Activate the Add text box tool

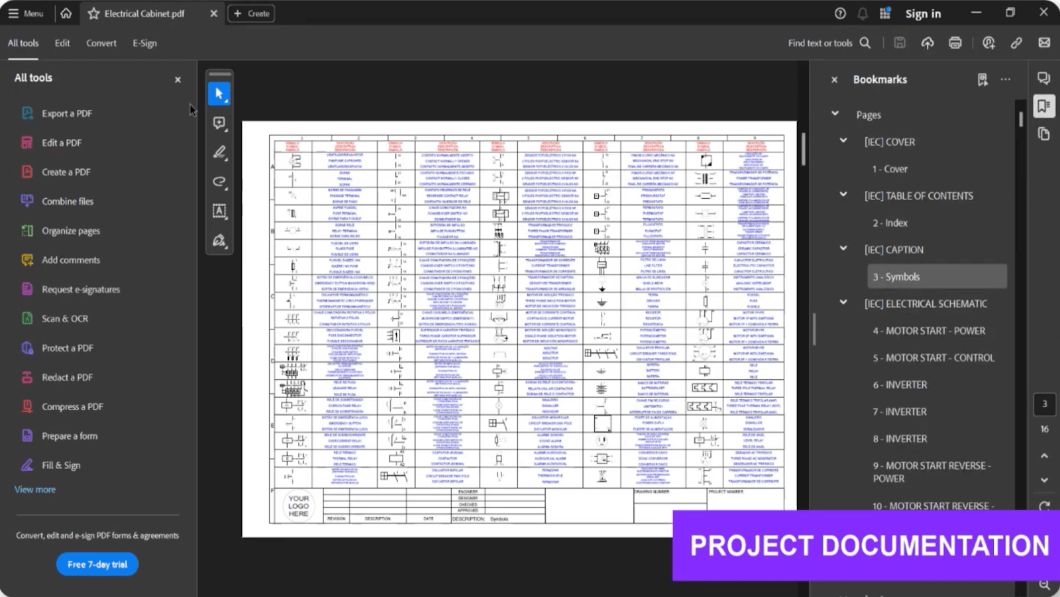coord(219,211)
